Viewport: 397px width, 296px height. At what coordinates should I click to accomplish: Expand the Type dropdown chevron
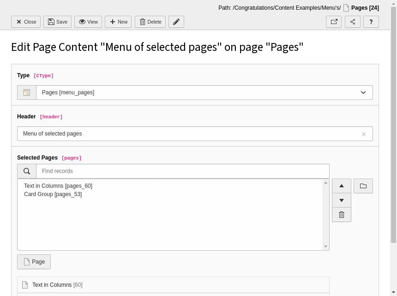363,92
